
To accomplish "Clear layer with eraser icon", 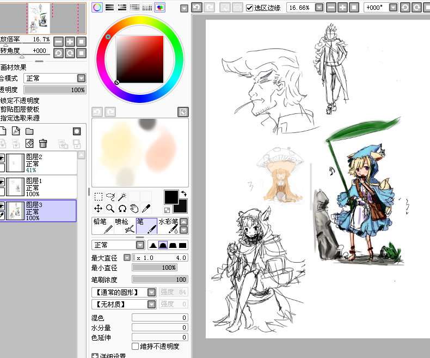I will point(29,143).
